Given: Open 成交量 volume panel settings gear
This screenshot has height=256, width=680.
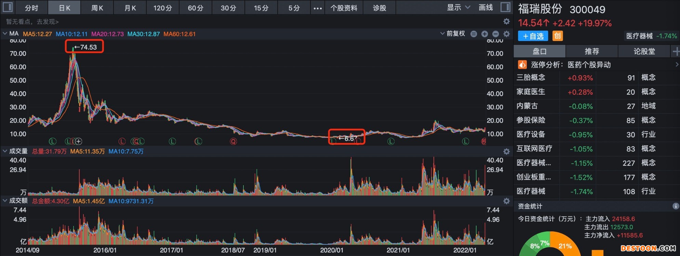Looking at the screenshot, I should tap(506, 151).
